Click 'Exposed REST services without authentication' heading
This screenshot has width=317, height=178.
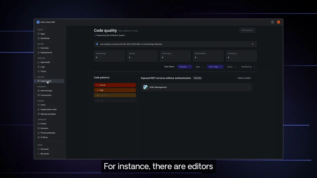[166, 78]
